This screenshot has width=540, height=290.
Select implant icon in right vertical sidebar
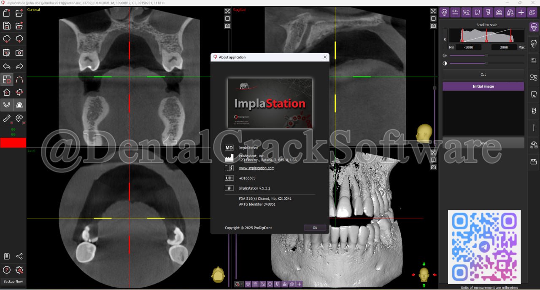click(534, 111)
